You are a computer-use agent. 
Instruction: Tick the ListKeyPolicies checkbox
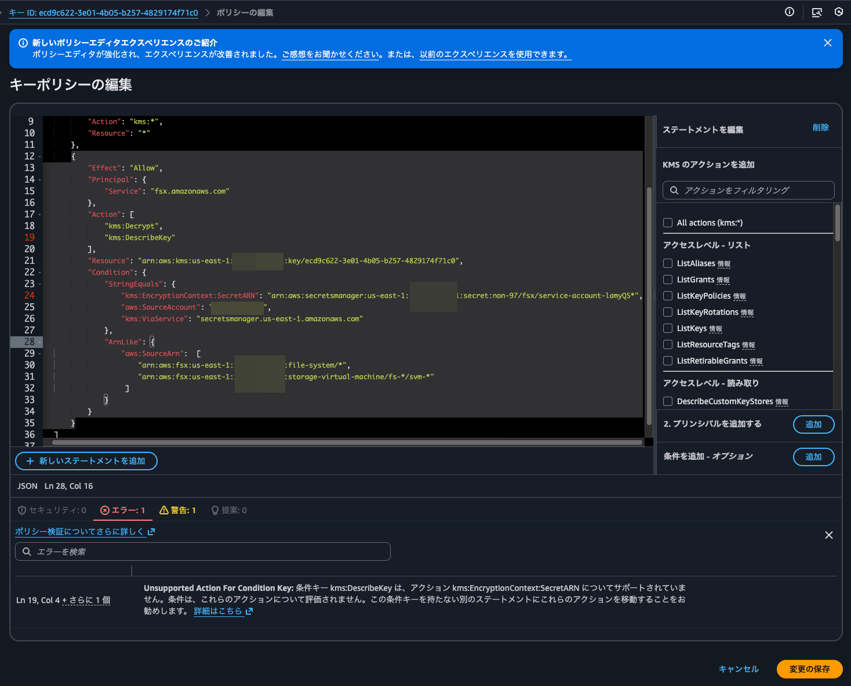click(x=668, y=296)
